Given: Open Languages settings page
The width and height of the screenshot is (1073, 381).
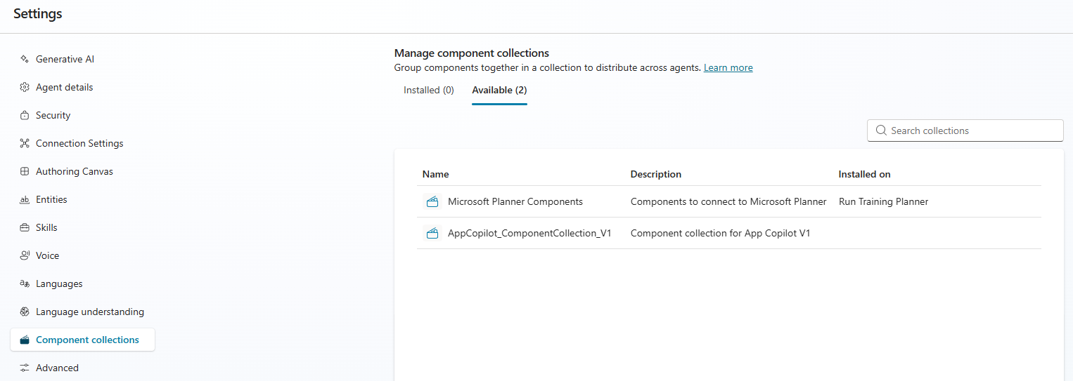Looking at the screenshot, I should point(59,284).
